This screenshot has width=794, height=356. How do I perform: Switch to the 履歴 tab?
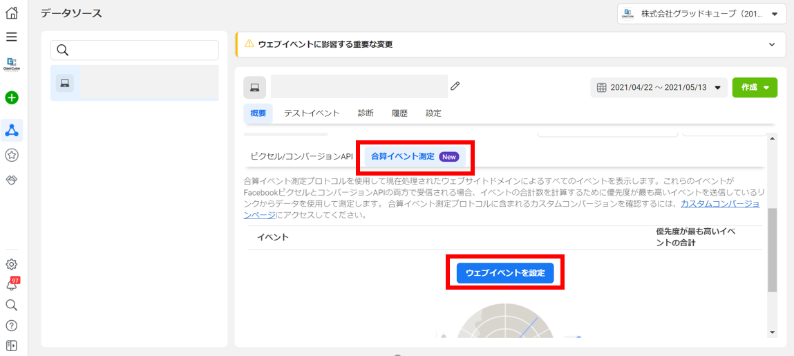[x=399, y=113]
